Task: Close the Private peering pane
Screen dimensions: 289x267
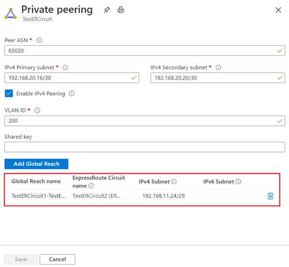Action: pos(278,10)
